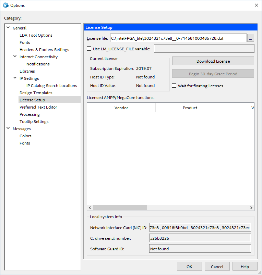
Task: Select General in category tree
Action: [x=20, y=28]
